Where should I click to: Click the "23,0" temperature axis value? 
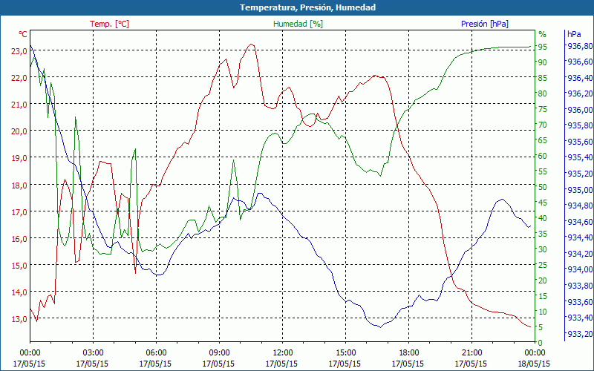(x=19, y=51)
